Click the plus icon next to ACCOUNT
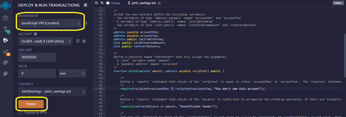The width and height of the screenshot is (346, 117). point(35,34)
